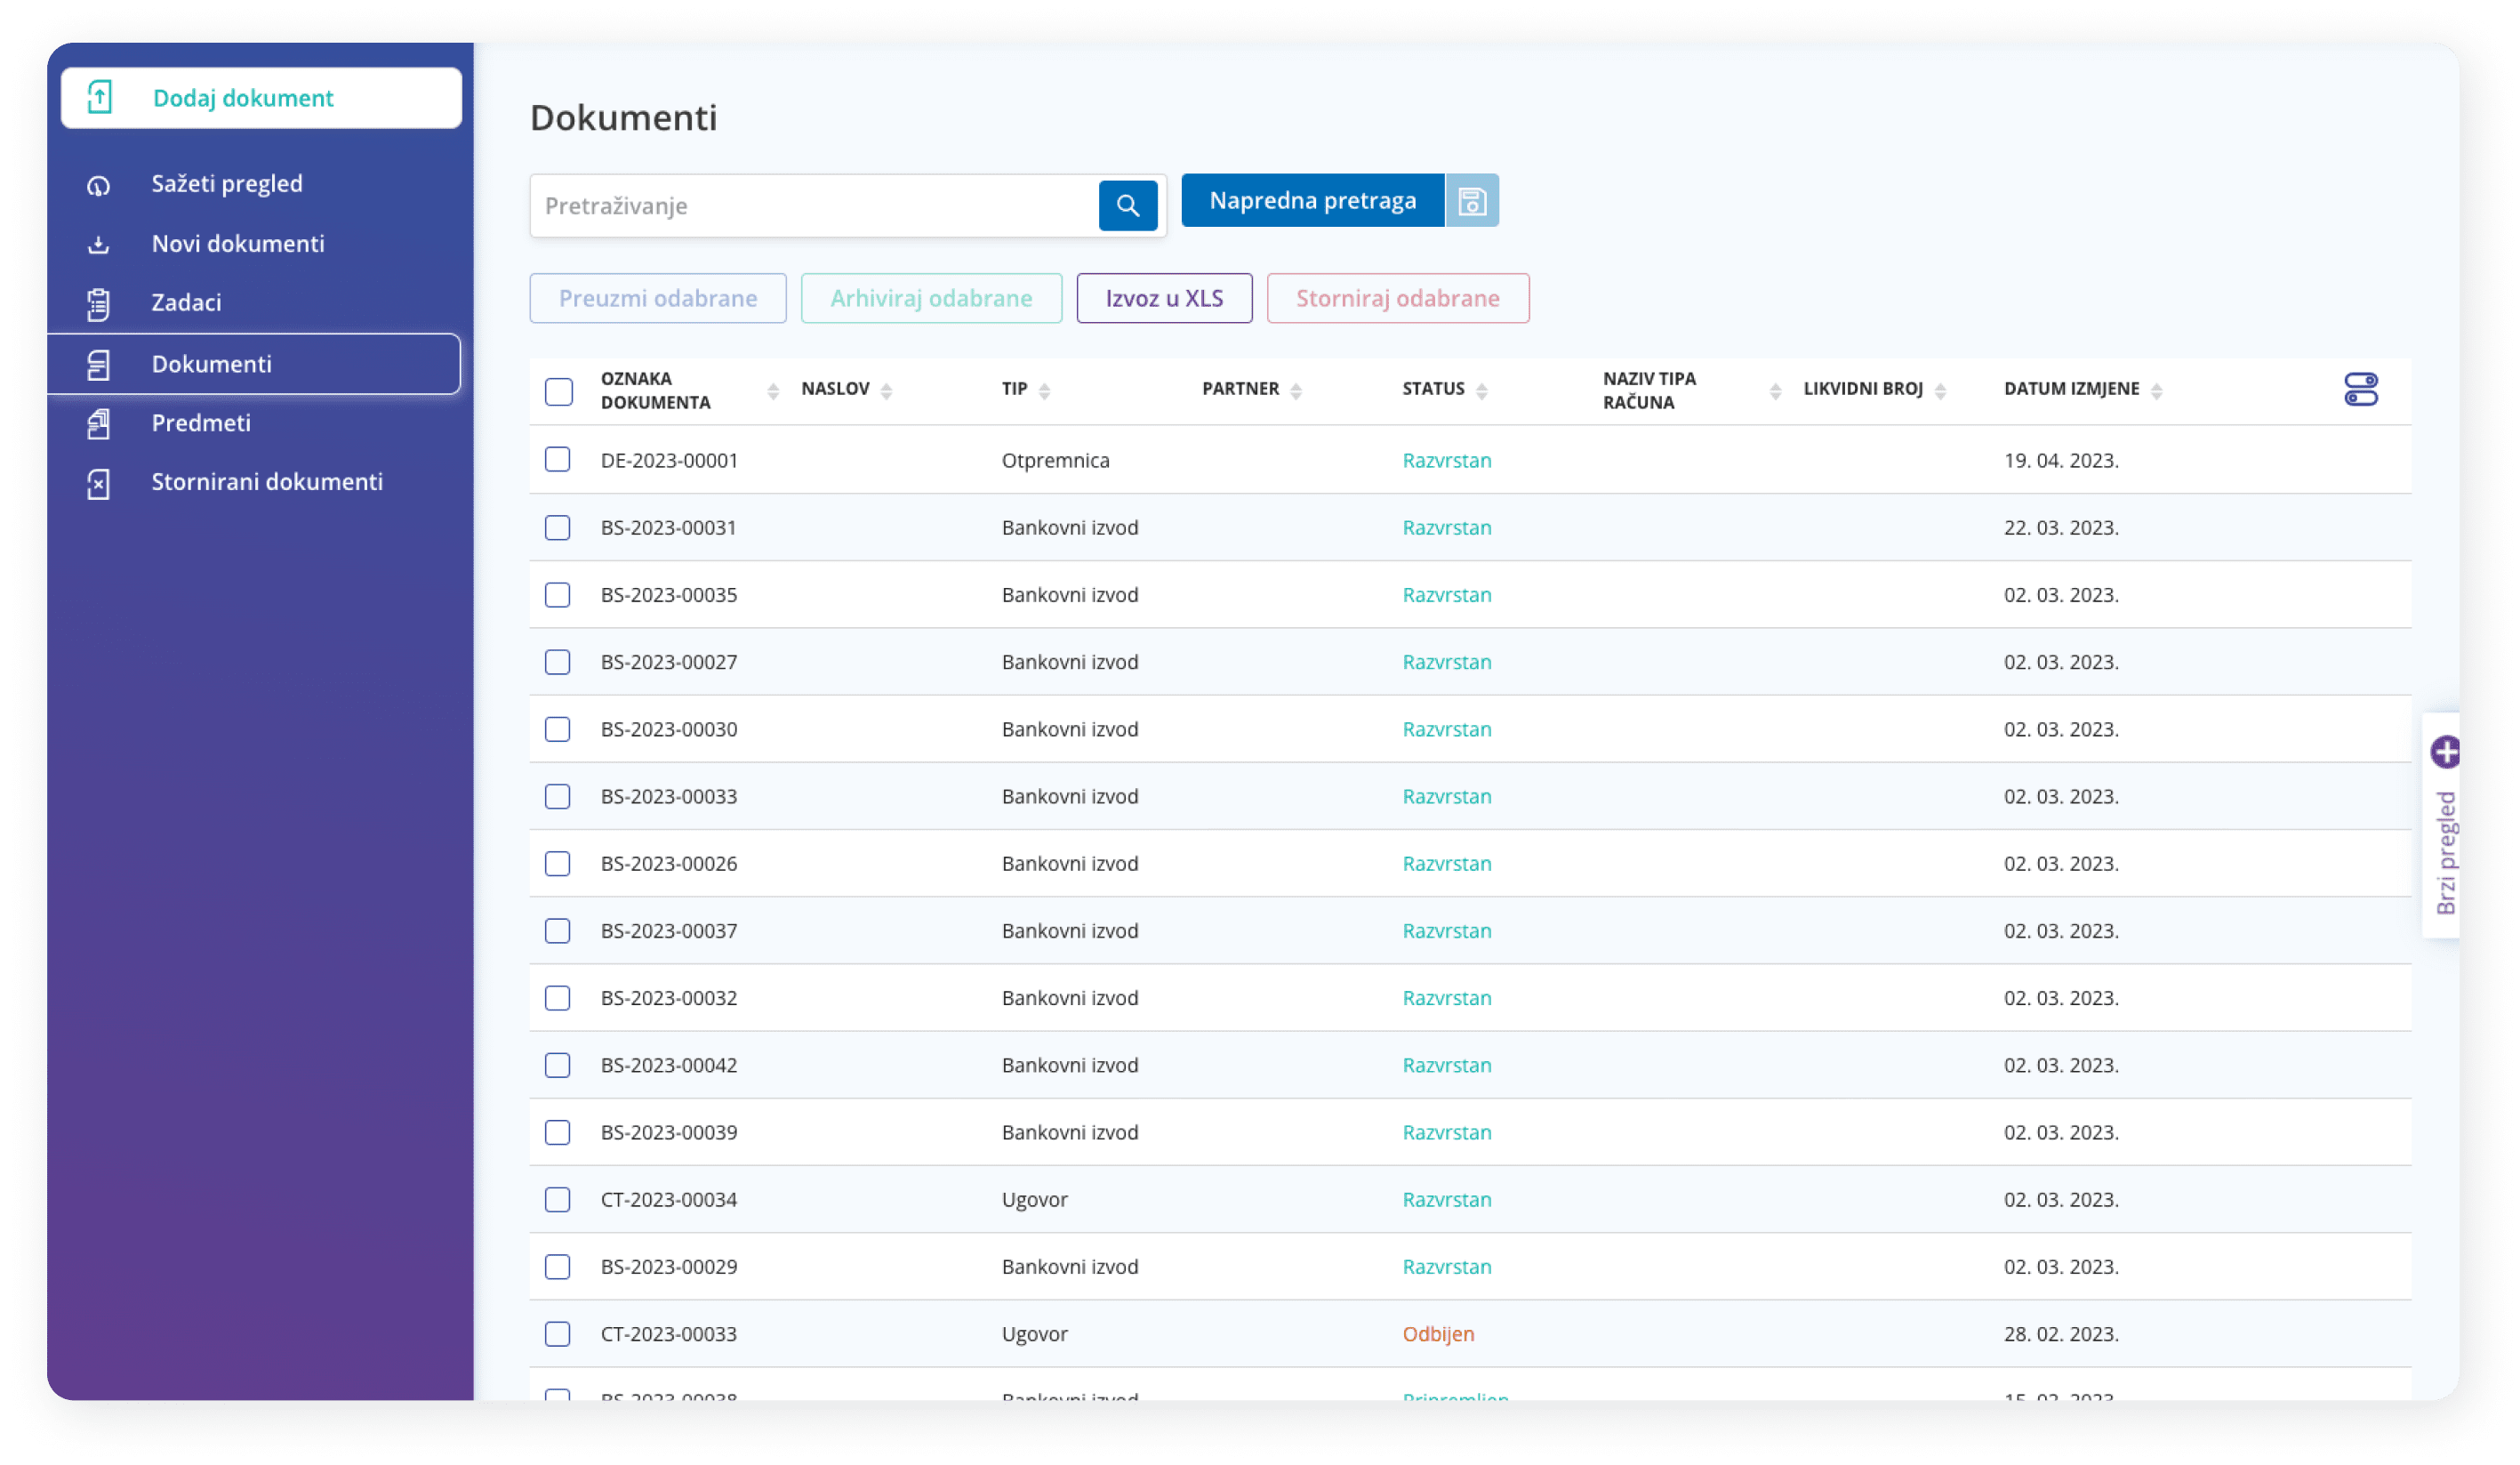The height and width of the screenshot is (1465, 2520).
Task: Click the Izvoz u XLS button
Action: pyautogui.click(x=1164, y=298)
